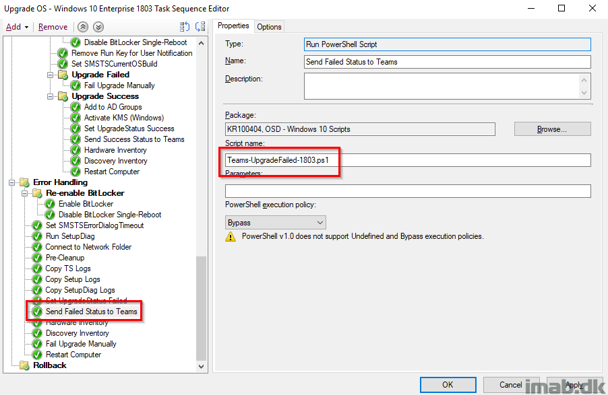This screenshot has width=608, height=395.
Task: Click the Script name field Teams-UpgradeFailed-1803.ps1
Action: point(408,160)
